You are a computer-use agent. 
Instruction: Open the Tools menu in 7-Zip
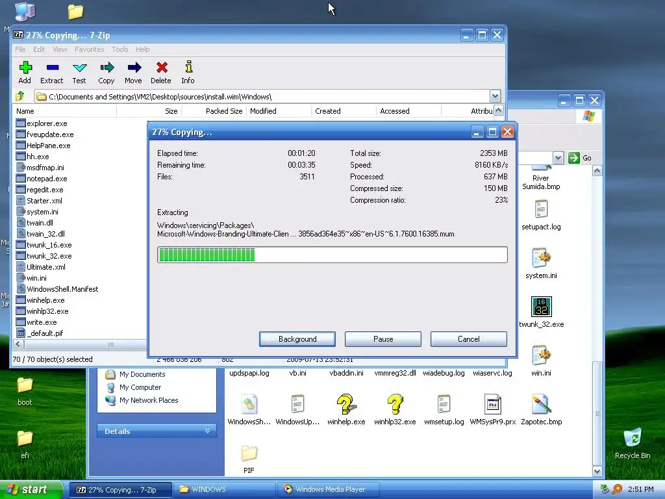[x=120, y=49]
